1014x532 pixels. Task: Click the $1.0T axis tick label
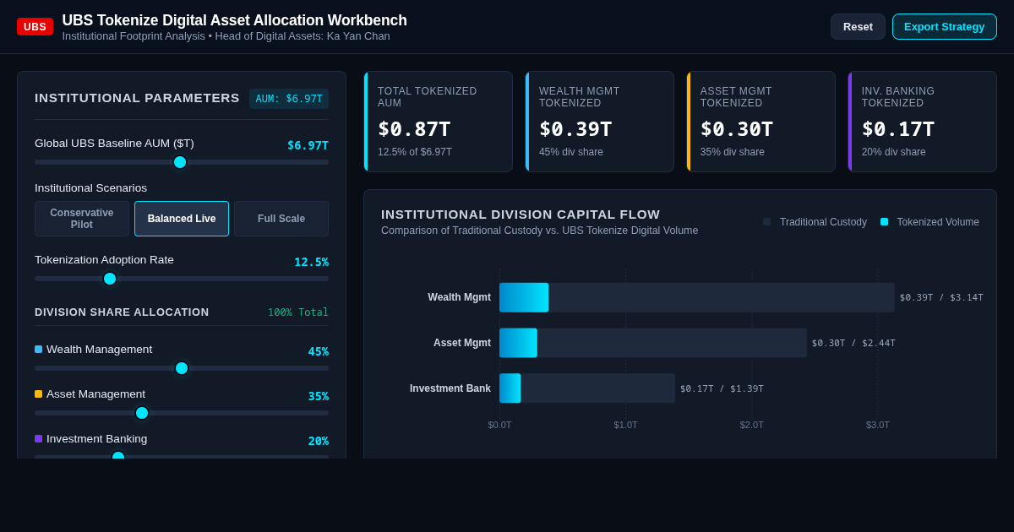(x=626, y=425)
